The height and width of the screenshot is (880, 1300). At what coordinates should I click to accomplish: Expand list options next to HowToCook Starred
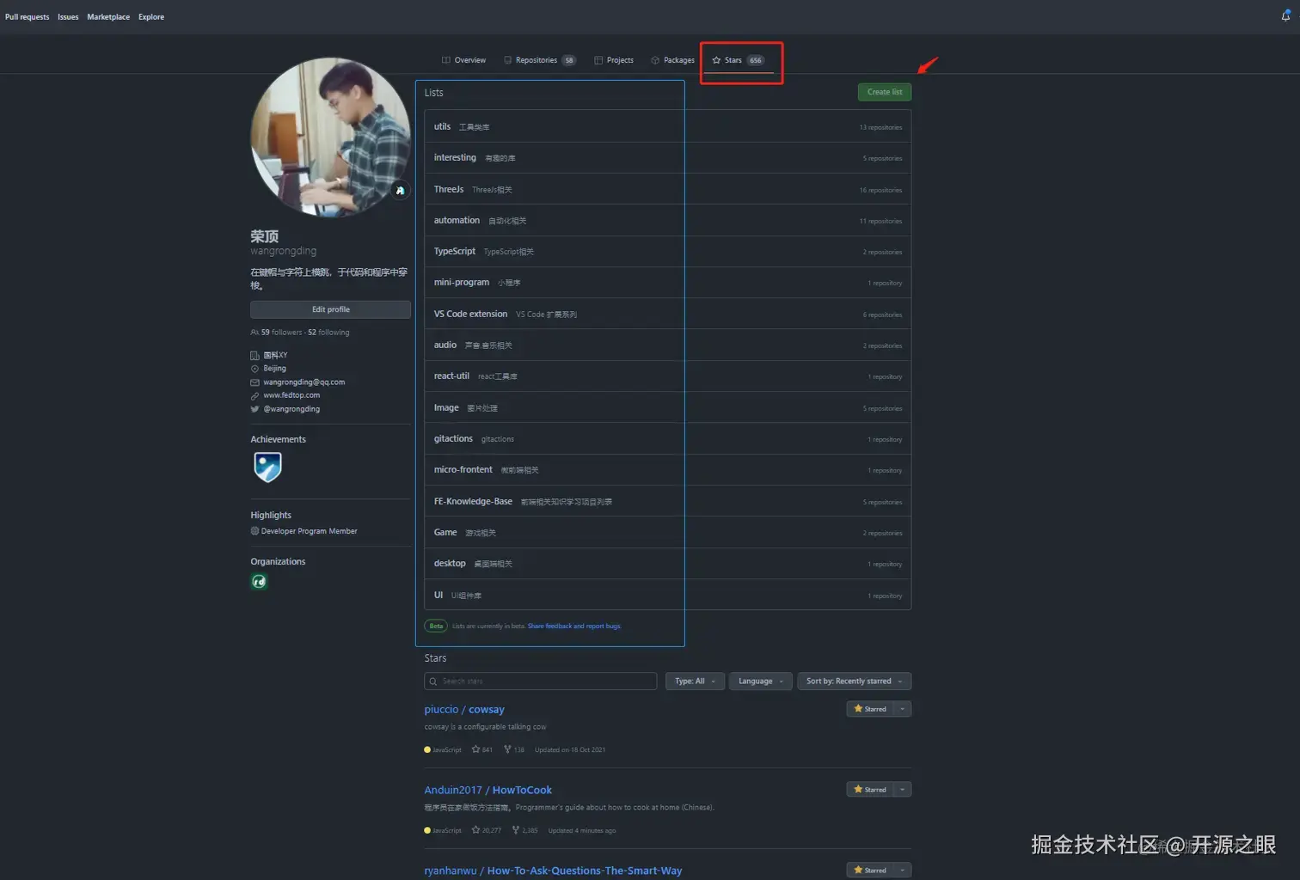click(902, 789)
